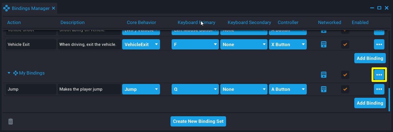Click networked icon on My Bindings row
This screenshot has height=132, width=393.
pos(324,75)
